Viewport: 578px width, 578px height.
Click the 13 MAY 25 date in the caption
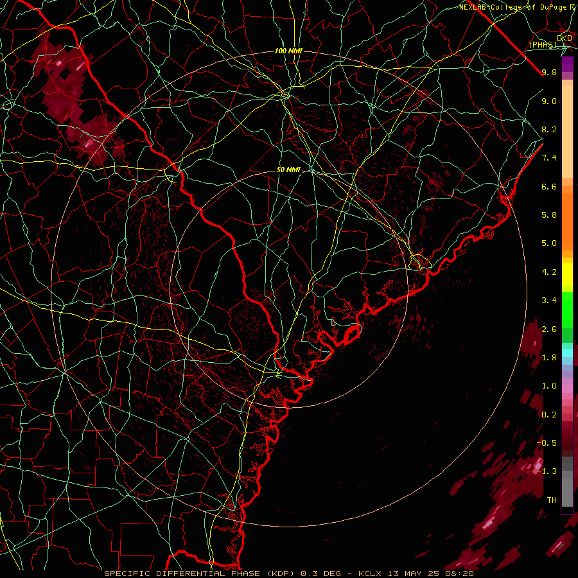[x=413, y=574]
